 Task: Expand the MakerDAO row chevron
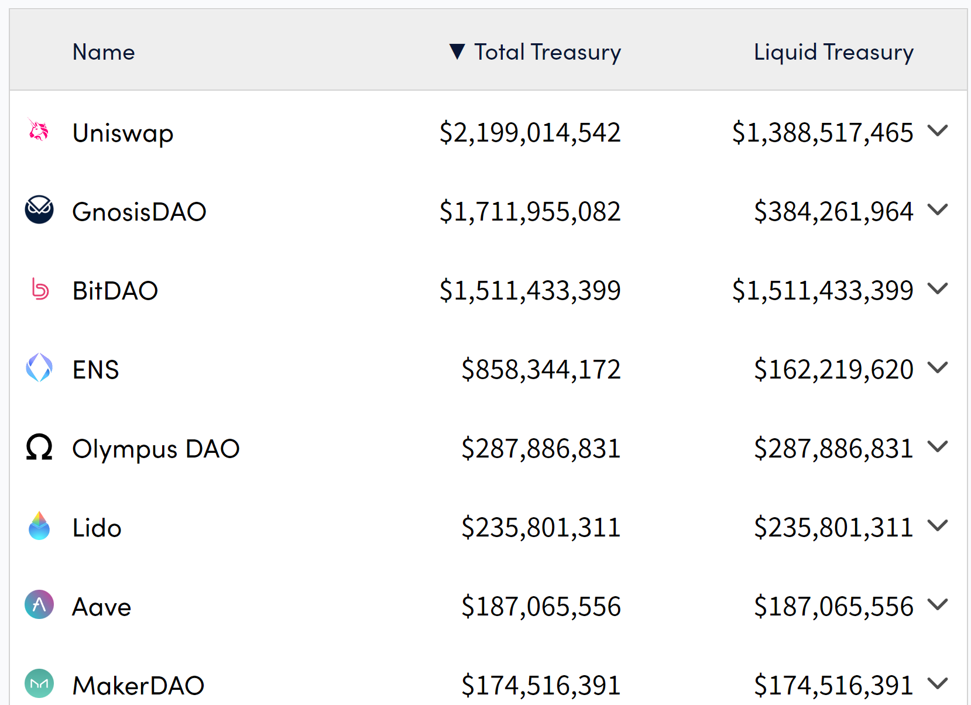coord(938,683)
